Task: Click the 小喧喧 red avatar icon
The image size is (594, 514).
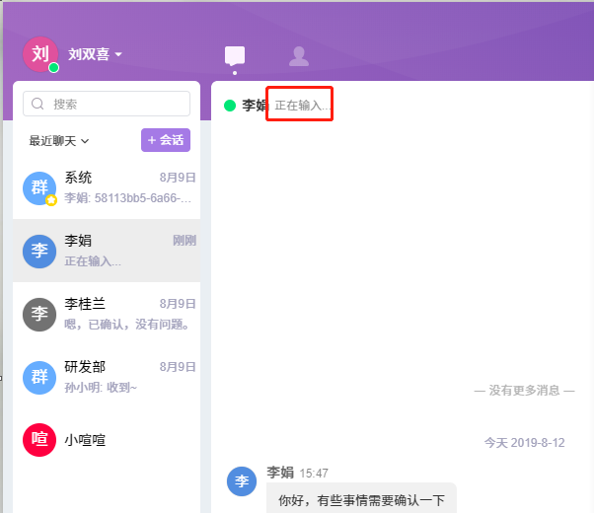Action: click(x=39, y=440)
